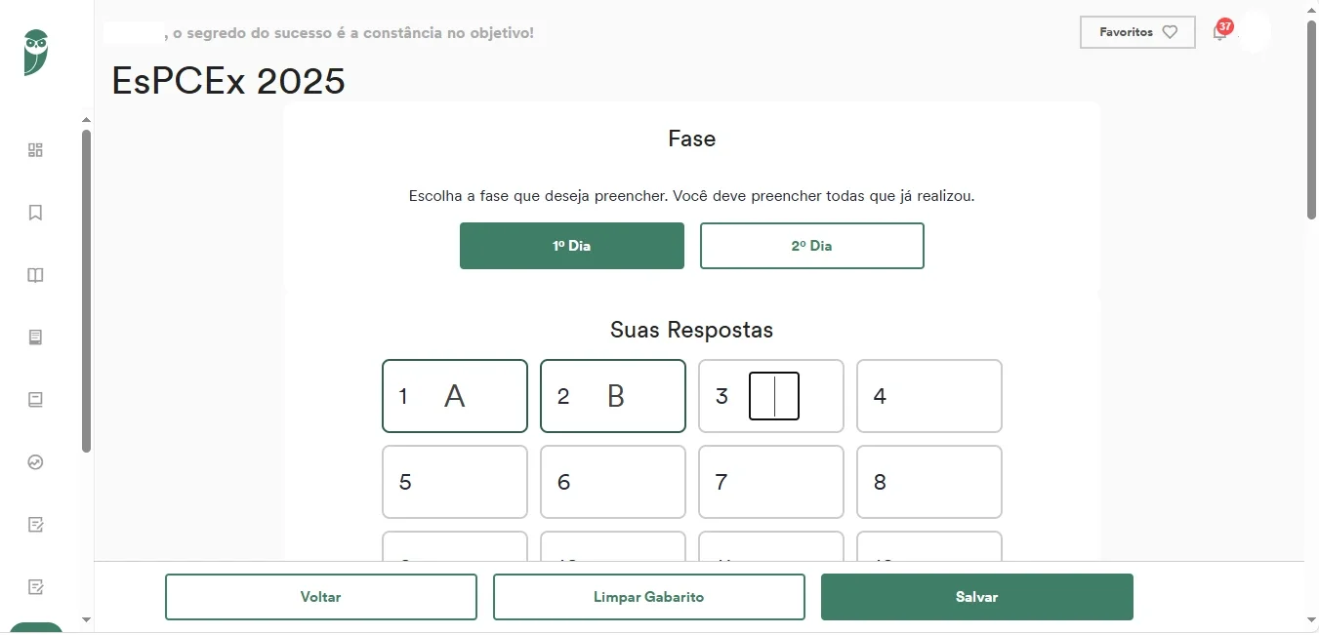Viewport: 1319px width, 635px height.
Task: Click the analytics chart circle sidebar icon
Action: [36, 462]
